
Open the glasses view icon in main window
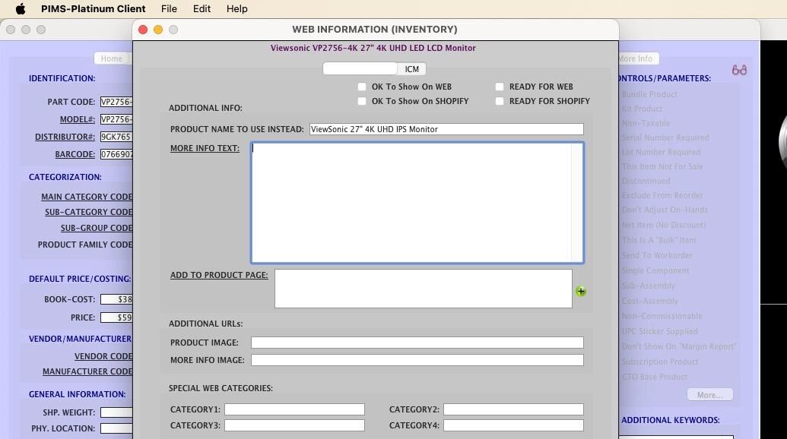739,70
